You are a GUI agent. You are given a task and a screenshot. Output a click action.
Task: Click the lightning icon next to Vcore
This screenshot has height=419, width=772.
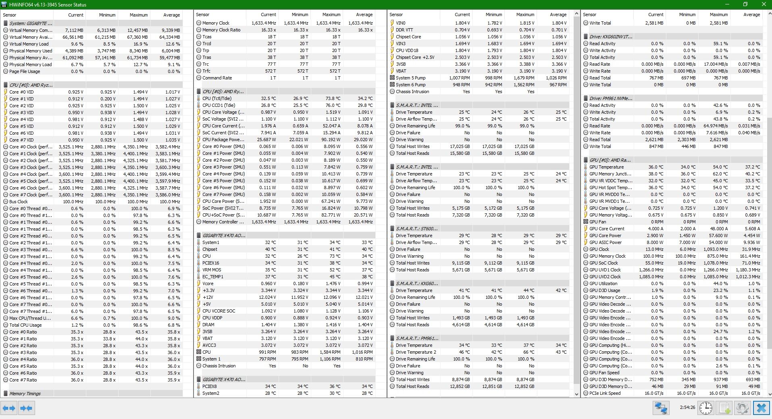coord(199,284)
